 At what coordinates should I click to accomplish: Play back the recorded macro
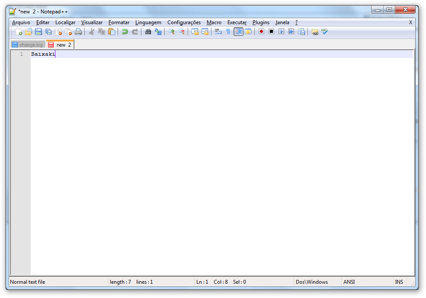click(281, 32)
